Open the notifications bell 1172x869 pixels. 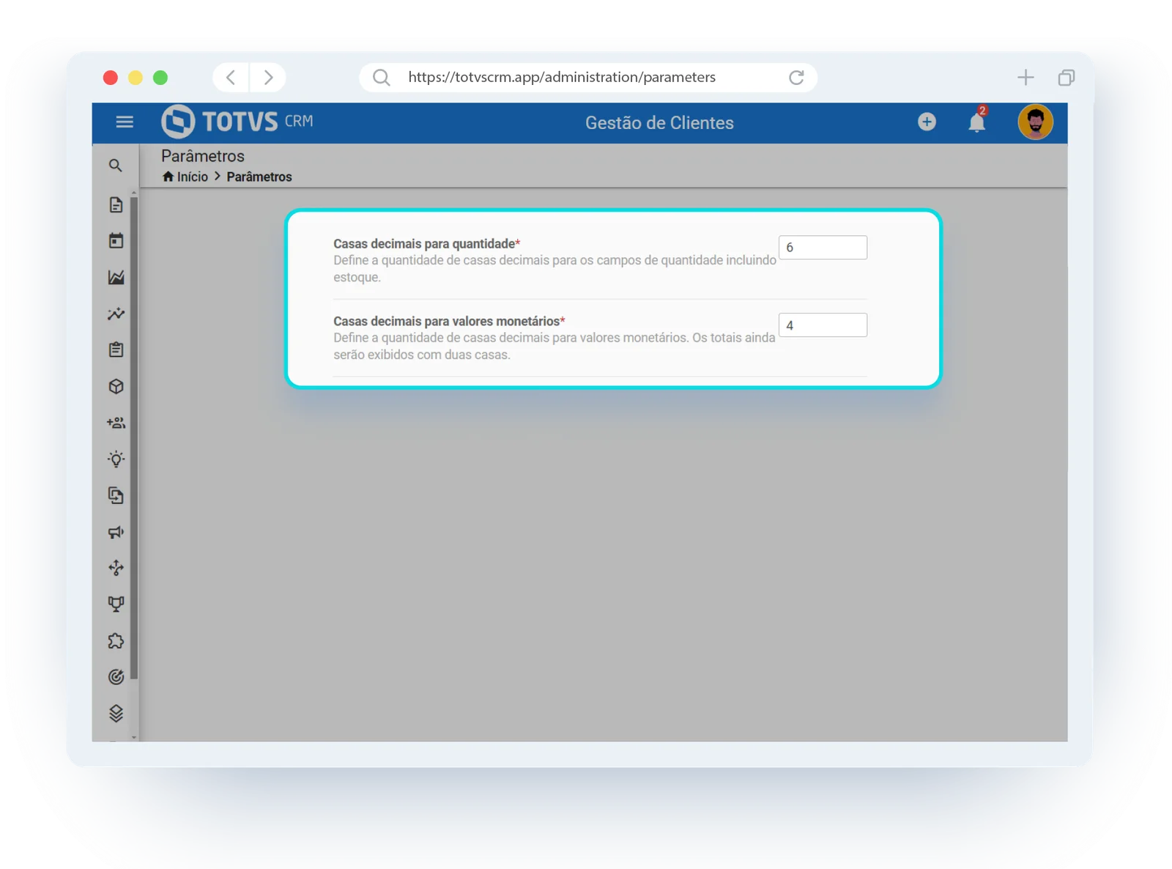(x=977, y=121)
